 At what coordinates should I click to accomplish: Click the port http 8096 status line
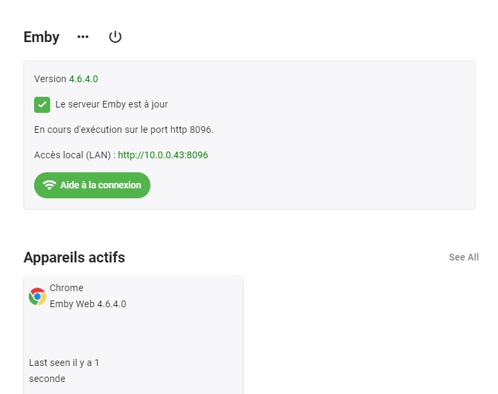pos(124,130)
